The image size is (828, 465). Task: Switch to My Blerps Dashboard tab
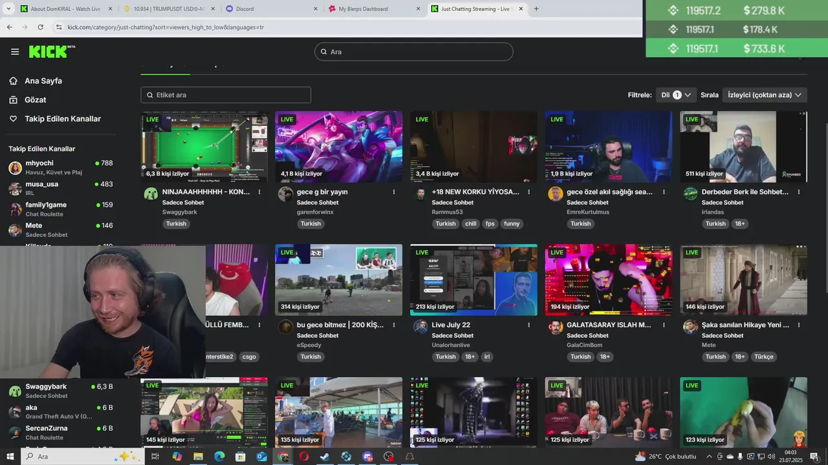pos(374,8)
